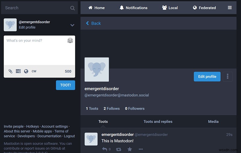241x153 pixels.
Task: Open the 2 Follows list
Action: [111, 109]
